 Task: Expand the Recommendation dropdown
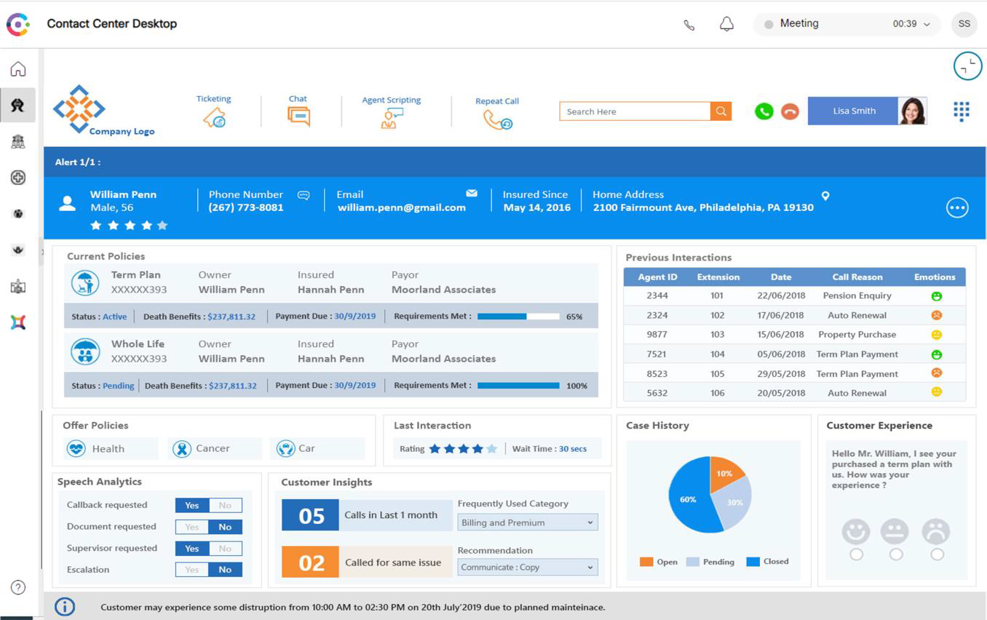528,568
